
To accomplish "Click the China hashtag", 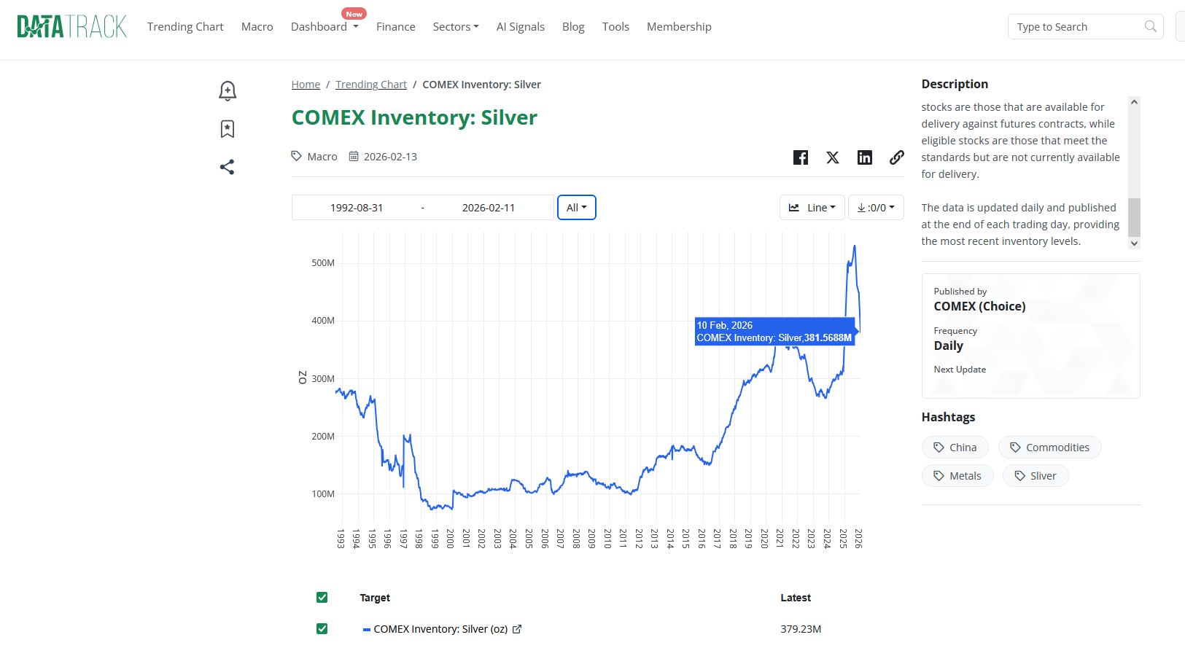I will coord(955,448).
